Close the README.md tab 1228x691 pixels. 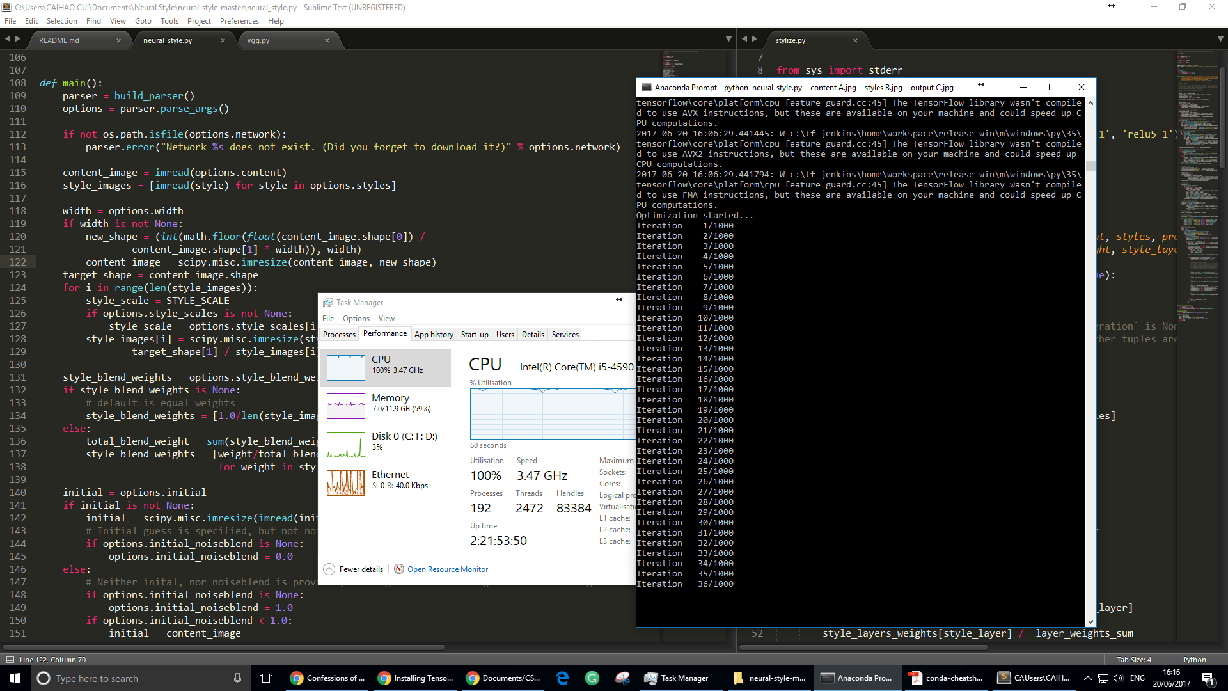click(118, 40)
